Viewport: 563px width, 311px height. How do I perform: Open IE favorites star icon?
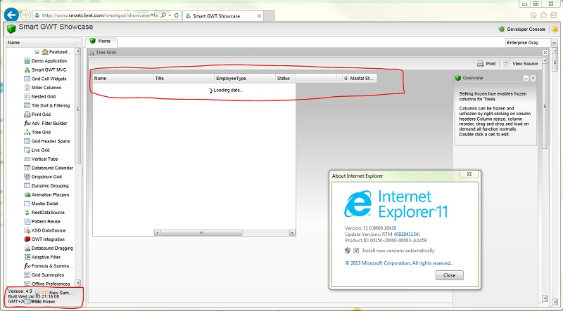545,14
